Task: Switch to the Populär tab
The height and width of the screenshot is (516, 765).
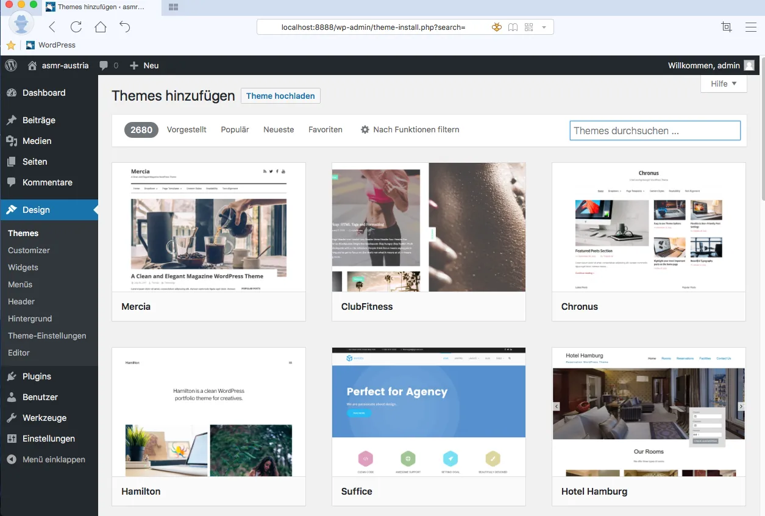Action: 235,130
